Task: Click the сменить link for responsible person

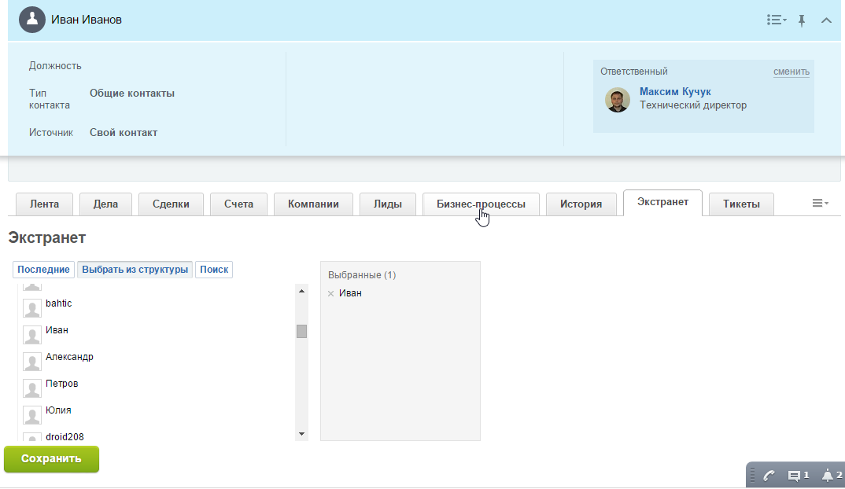Action: [791, 71]
